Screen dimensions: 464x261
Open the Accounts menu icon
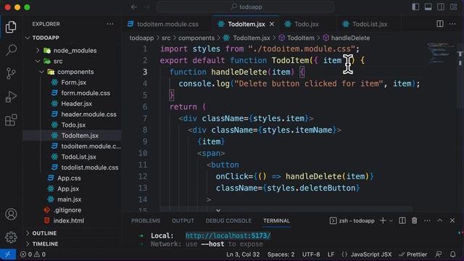11,214
